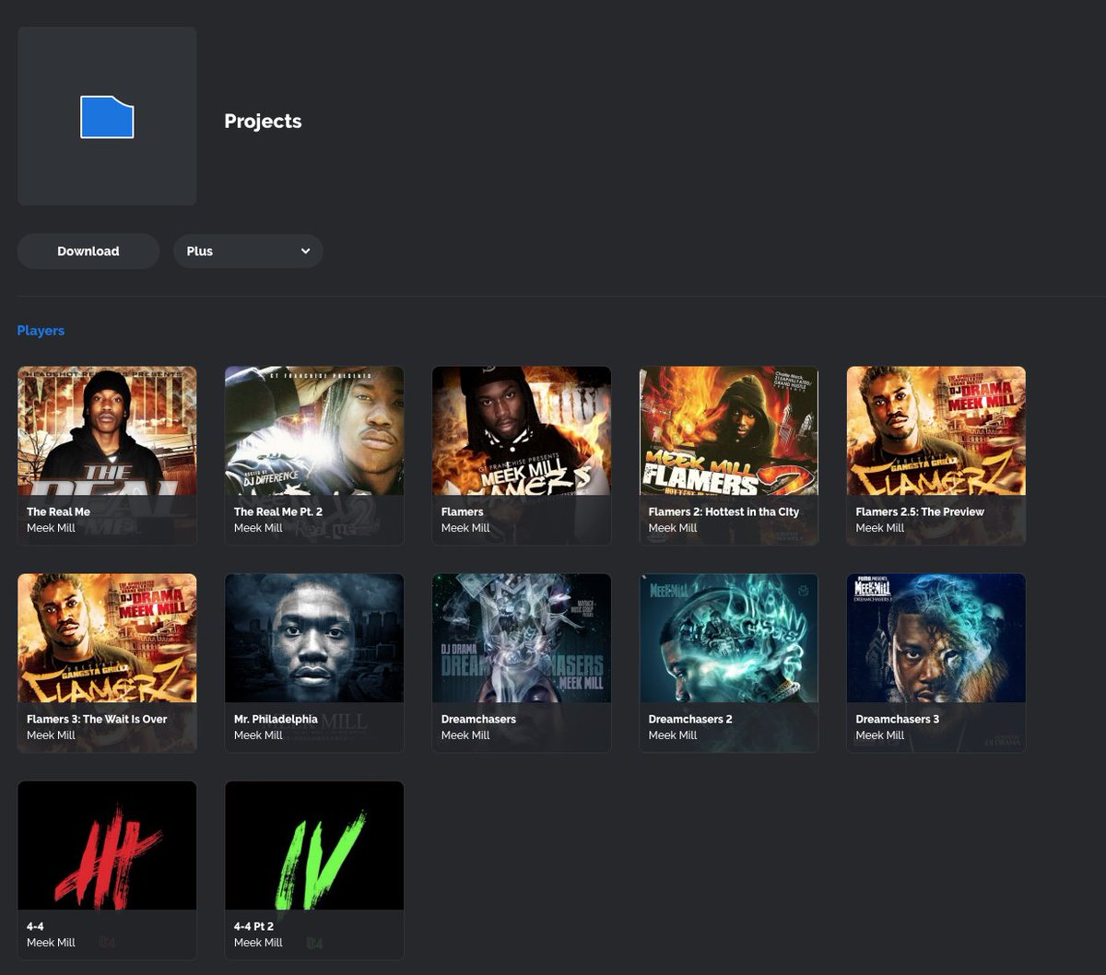This screenshot has height=975, width=1106.
Task: Click the Projects page title
Action: [x=263, y=121]
